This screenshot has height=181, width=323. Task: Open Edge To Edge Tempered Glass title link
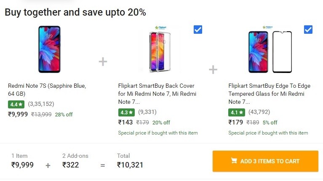[x=269, y=94]
